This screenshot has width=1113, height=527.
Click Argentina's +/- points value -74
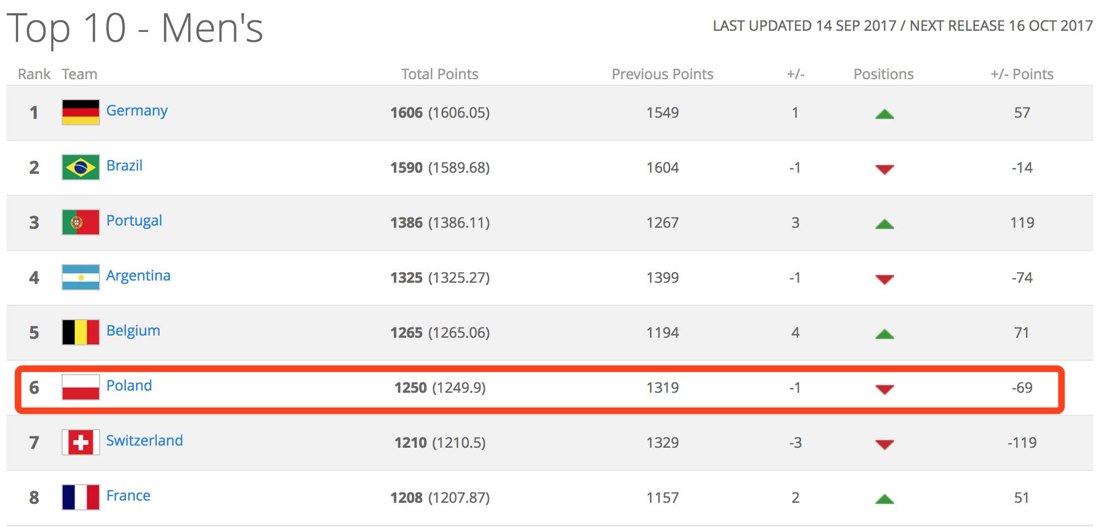tap(1022, 278)
